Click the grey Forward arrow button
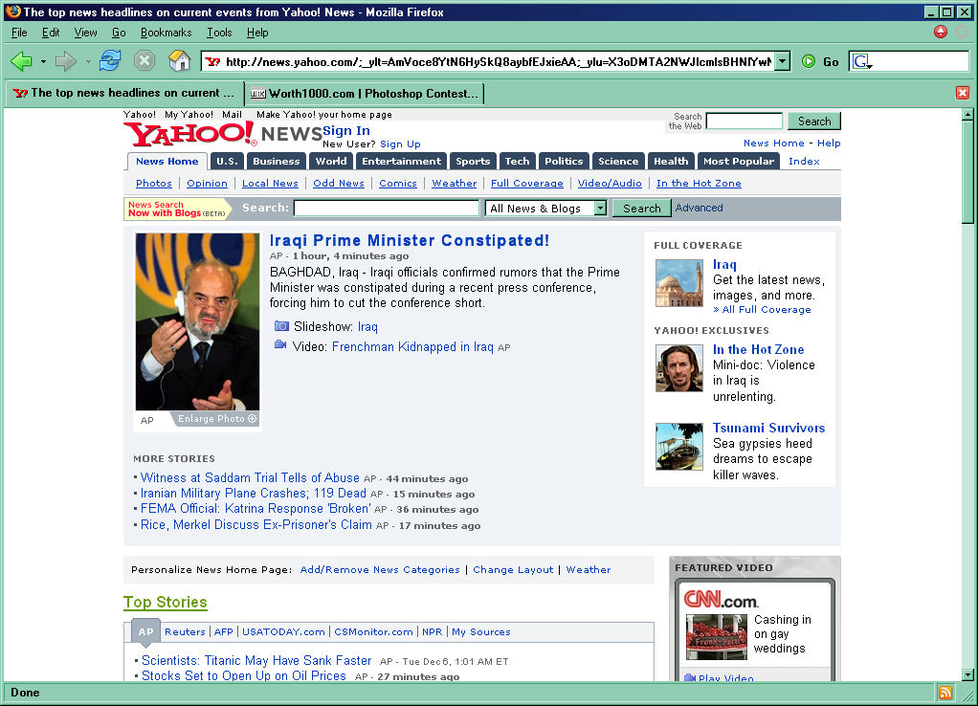Screen dimensions: 978x706 (65, 61)
